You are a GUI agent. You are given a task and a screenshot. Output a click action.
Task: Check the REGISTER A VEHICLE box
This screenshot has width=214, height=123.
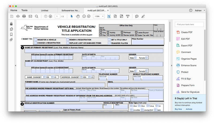tap(36, 39)
